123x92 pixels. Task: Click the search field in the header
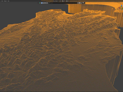point(63,3)
